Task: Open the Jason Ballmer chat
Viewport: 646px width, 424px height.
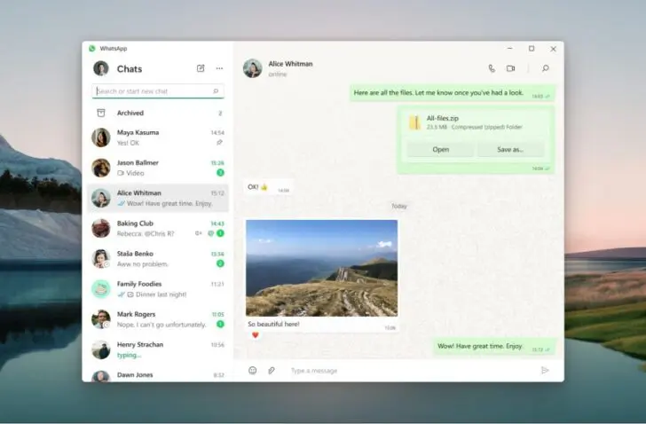Action: pos(158,168)
